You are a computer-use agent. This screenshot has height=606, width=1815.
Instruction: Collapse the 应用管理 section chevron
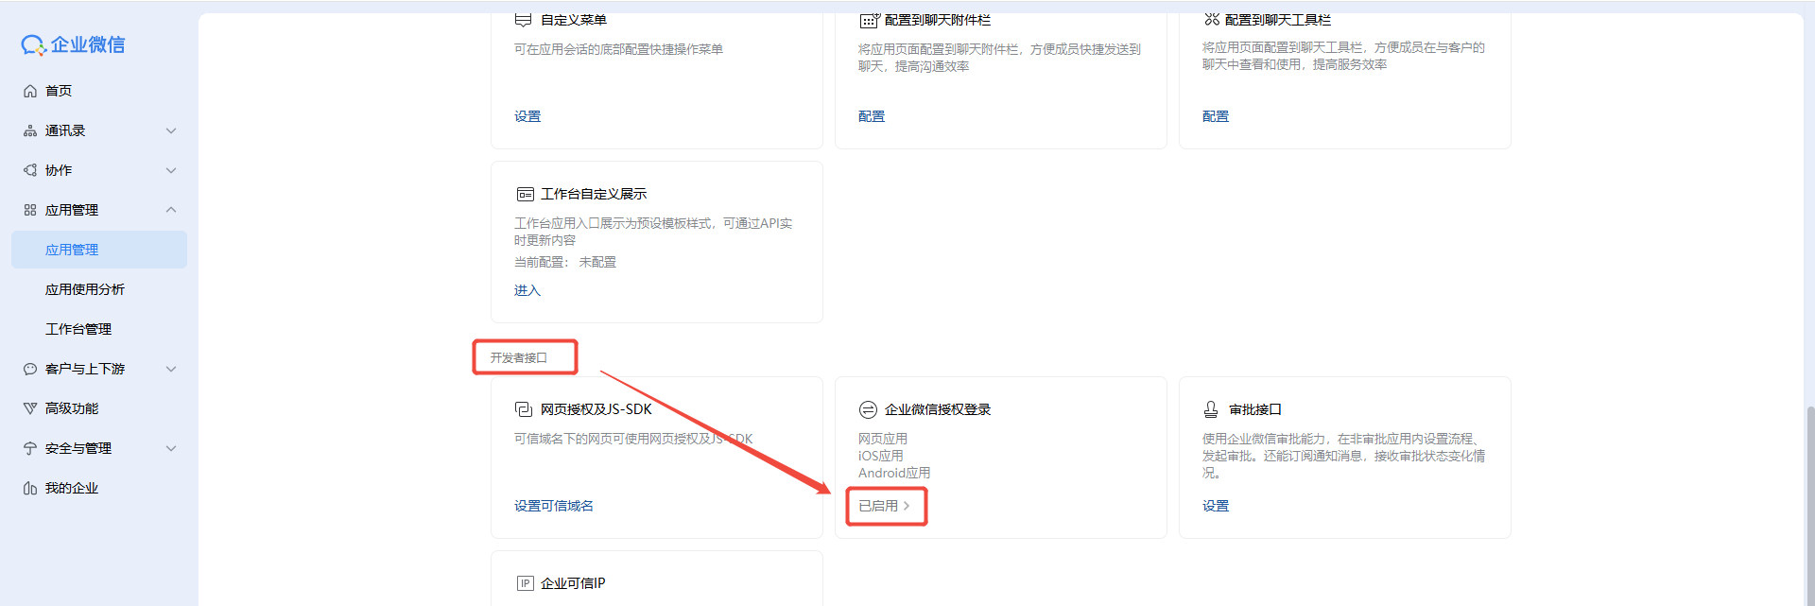coord(171,210)
